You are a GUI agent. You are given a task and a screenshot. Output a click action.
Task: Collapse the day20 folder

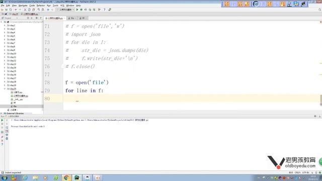coord(5,88)
